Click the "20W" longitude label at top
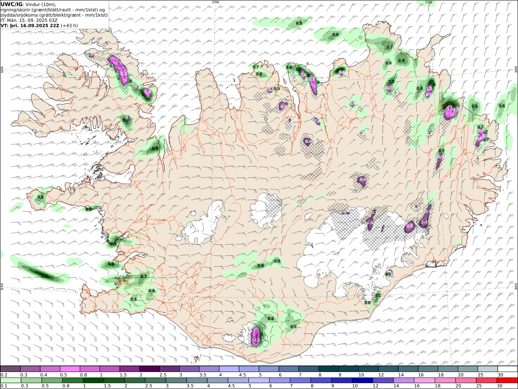The height and width of the screenshot is (389, 518). [x=215, y=2]
